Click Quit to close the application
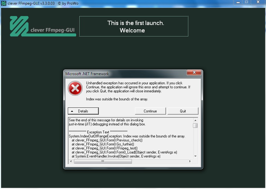Screen dimensions: 266x189 coord(183,111)
